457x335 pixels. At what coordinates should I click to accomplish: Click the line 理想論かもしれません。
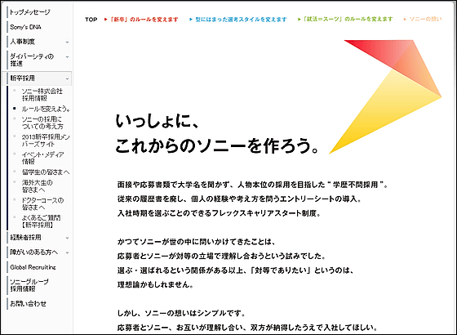click(x=155, y=285)
